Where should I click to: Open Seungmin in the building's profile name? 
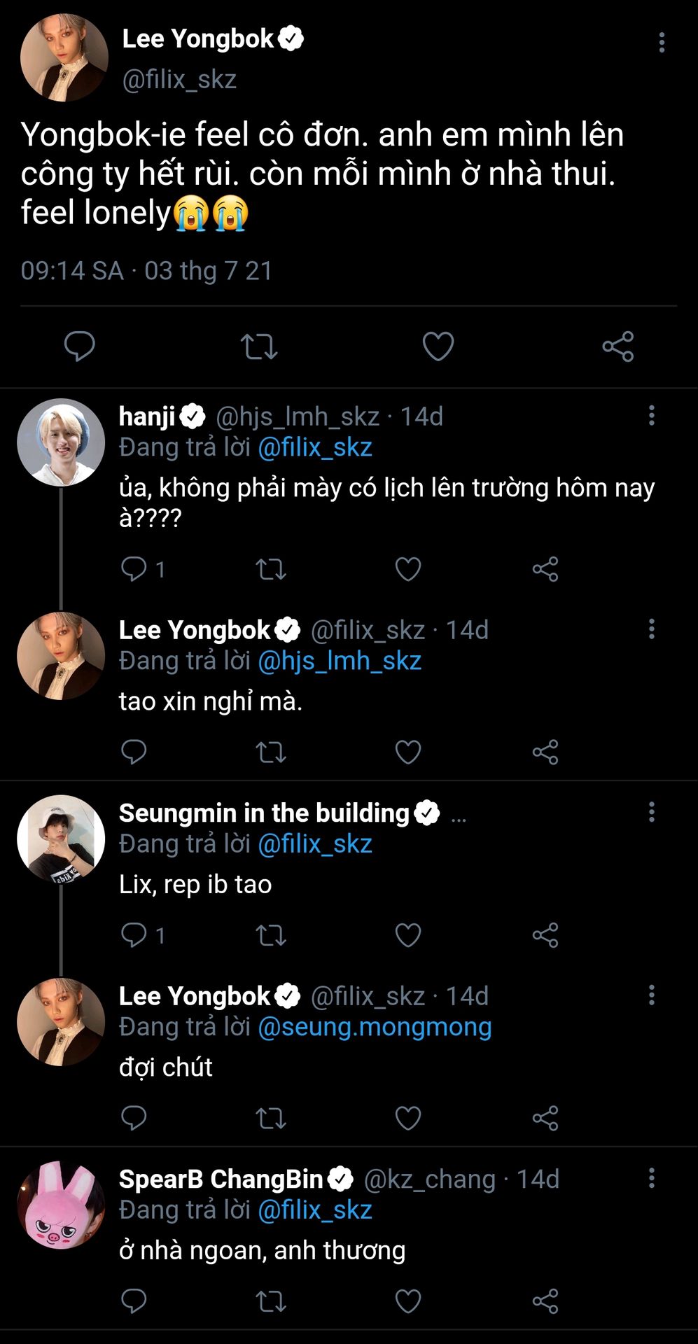tap(264, 813)
